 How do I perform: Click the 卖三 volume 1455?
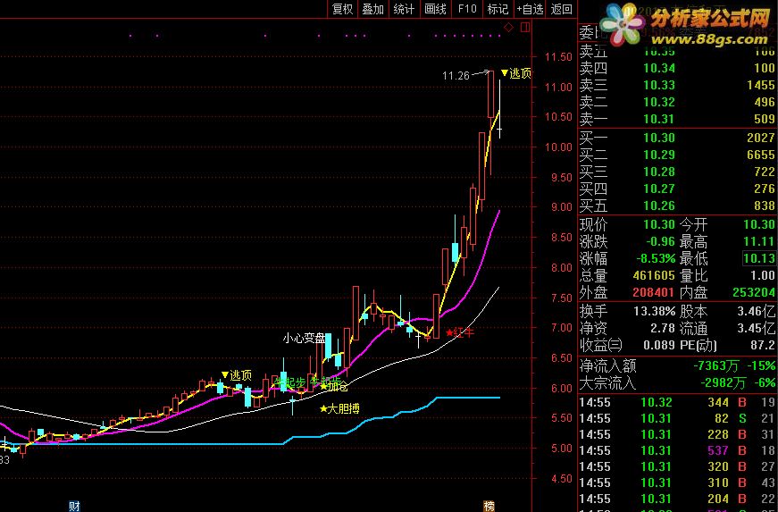[761, 86]
